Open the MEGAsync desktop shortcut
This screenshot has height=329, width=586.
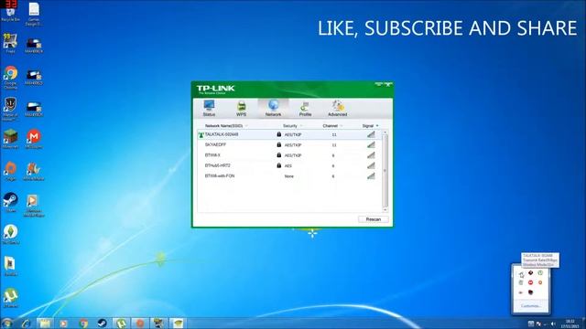34,139
